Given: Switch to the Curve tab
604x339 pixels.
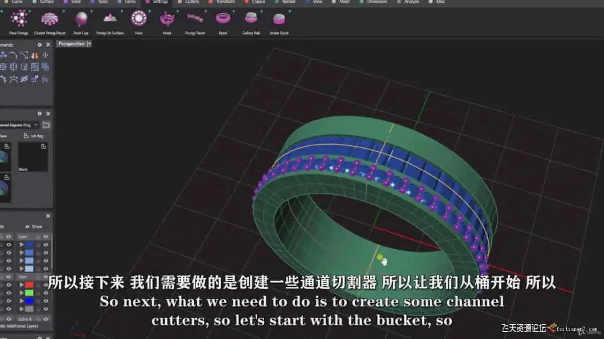Looking at the screenshot, I should click(x=15, y=2).
